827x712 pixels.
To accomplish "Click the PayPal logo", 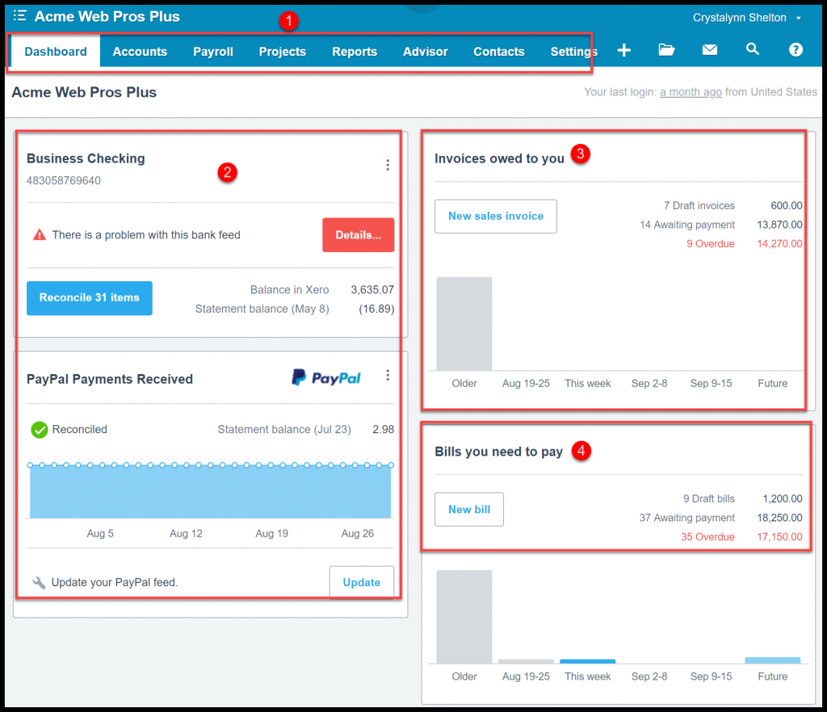I will click(326, 377).
